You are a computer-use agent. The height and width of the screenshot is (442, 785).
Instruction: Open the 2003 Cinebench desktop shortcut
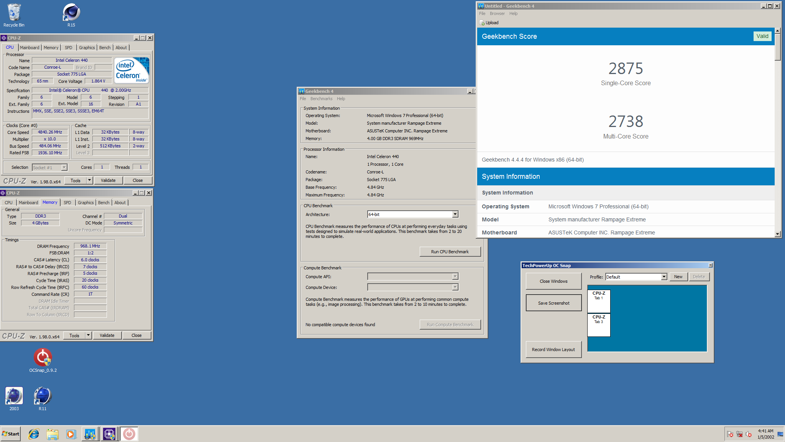coord(14,399)
